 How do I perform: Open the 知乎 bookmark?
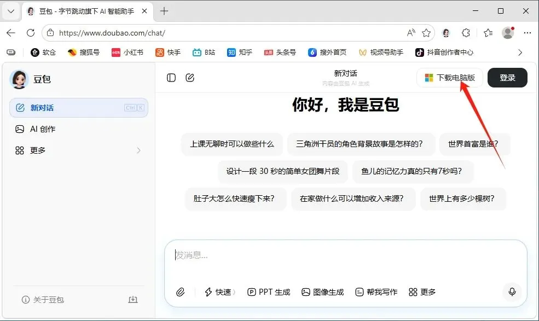240,52
